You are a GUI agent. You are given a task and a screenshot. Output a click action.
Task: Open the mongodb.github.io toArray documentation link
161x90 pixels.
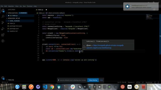click(105, 46)
